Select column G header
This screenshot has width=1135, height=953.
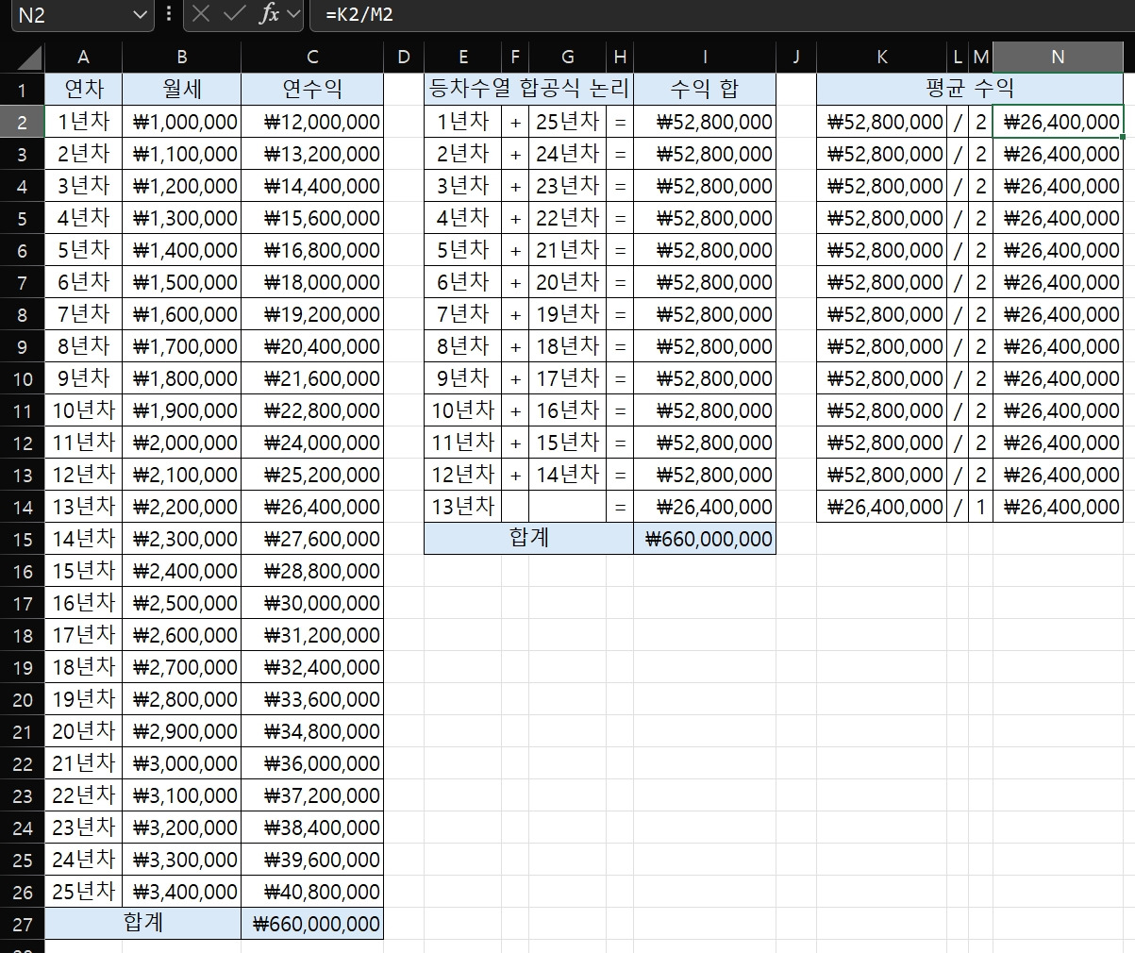567,58
